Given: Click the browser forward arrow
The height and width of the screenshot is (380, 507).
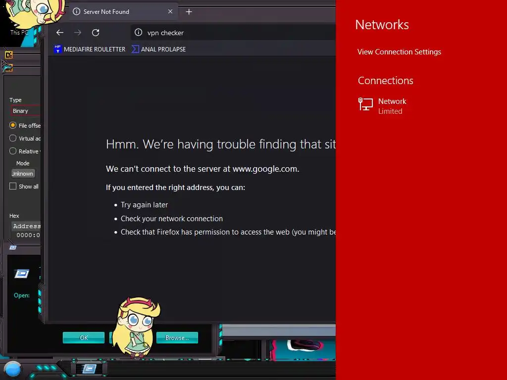Looking at the screenshot, I should click(78, 33).
